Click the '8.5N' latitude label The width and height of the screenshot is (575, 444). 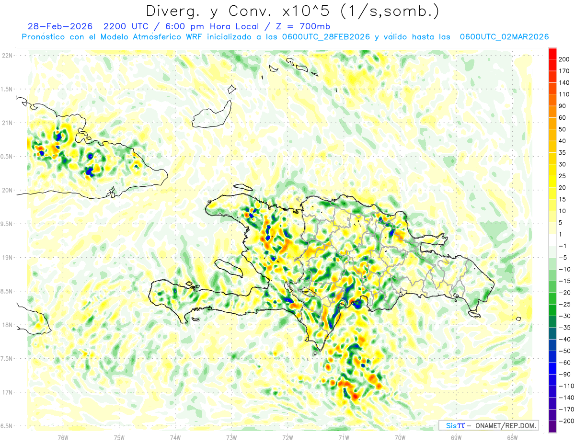7,291
